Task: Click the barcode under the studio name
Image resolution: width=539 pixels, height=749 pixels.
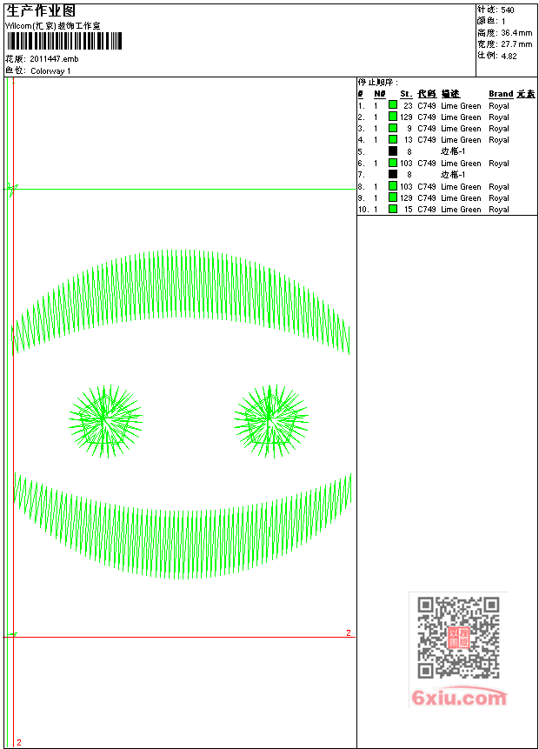Action: [x=64, y=41]
